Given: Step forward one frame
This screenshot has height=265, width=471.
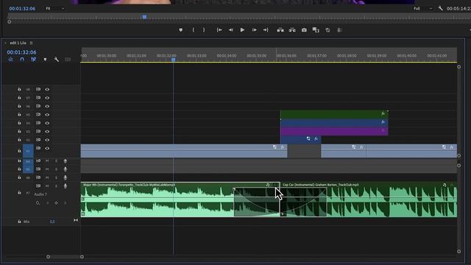Looking at the screenshot, I should 254,30.
